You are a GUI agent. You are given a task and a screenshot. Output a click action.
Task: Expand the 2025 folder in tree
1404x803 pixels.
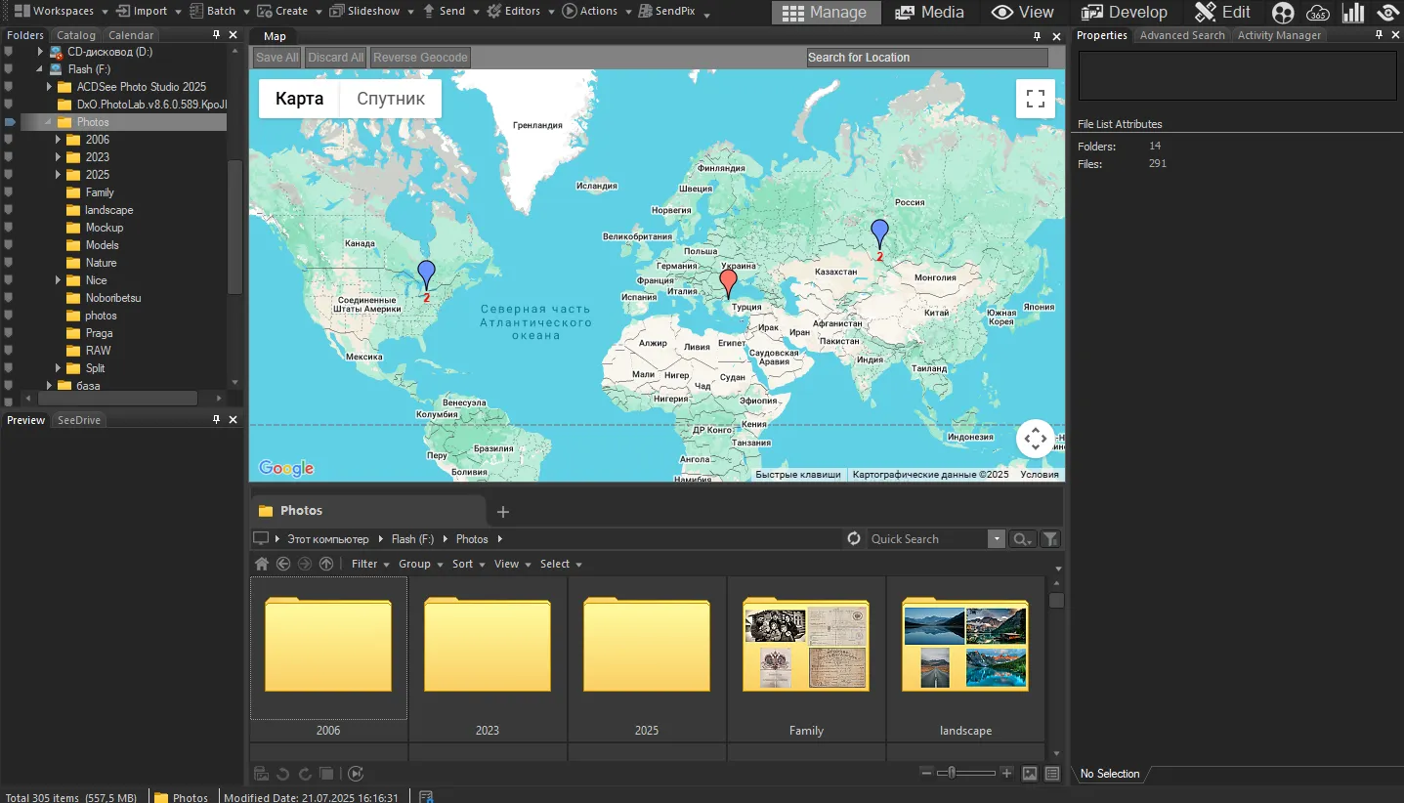59,175
